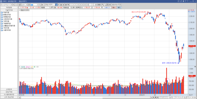
Task: Click the 매도 sell button
Action: coord(119,7)
